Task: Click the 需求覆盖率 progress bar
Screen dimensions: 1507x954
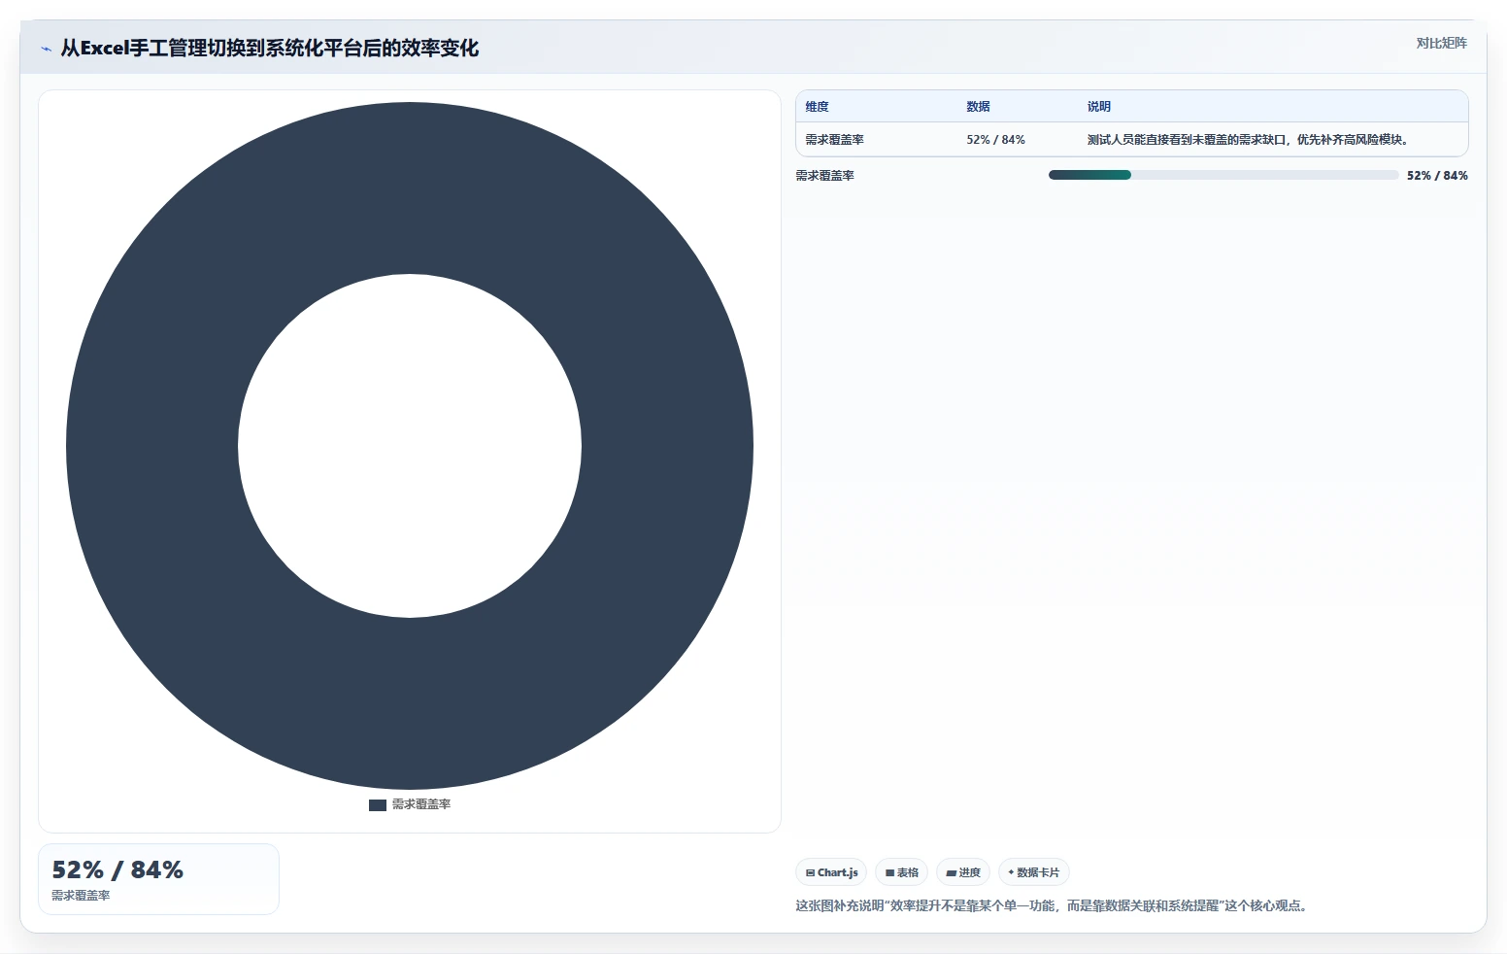Action: [1223, 175]
